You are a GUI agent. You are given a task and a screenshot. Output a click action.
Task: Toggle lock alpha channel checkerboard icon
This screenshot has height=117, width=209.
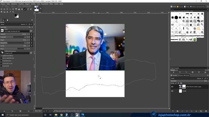181,83
